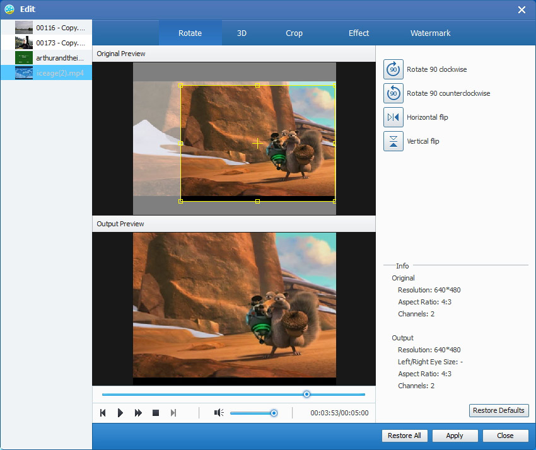Image resolution: width=536 pixels, height=450 pixels.
Task: Click the Left/Right Eye Size info line
Action: pos(430,362)
